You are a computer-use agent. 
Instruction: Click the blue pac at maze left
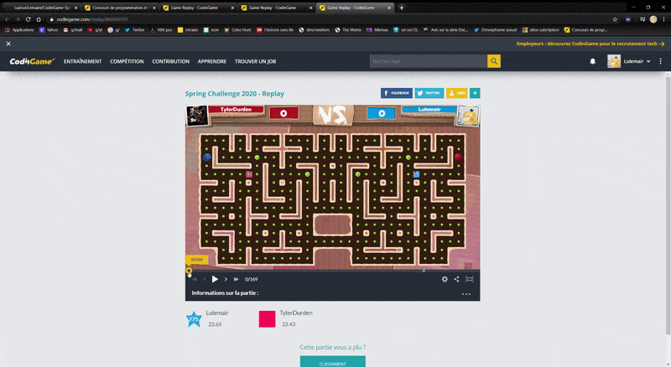207,157
